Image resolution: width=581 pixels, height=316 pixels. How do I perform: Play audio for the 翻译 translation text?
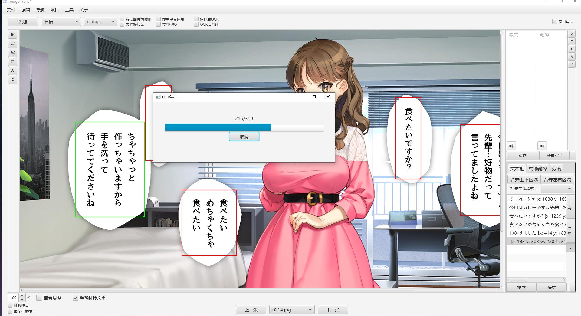coord(542,146)
